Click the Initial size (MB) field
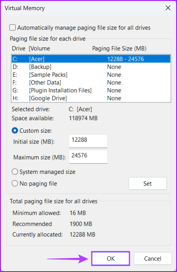 pos(88,141)
